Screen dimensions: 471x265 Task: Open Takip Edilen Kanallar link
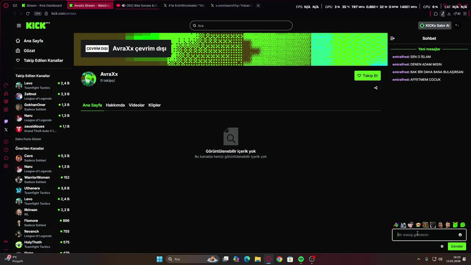tap(39, 60)
